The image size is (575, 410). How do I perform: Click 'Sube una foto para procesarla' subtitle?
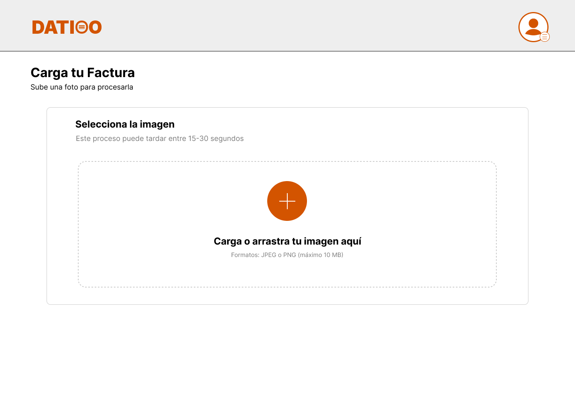pos(82,87)
